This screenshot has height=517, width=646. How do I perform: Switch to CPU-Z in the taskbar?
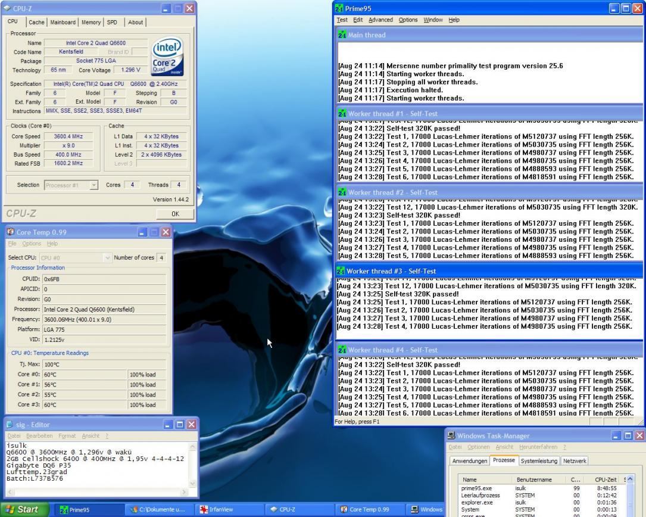pos(299,510)
